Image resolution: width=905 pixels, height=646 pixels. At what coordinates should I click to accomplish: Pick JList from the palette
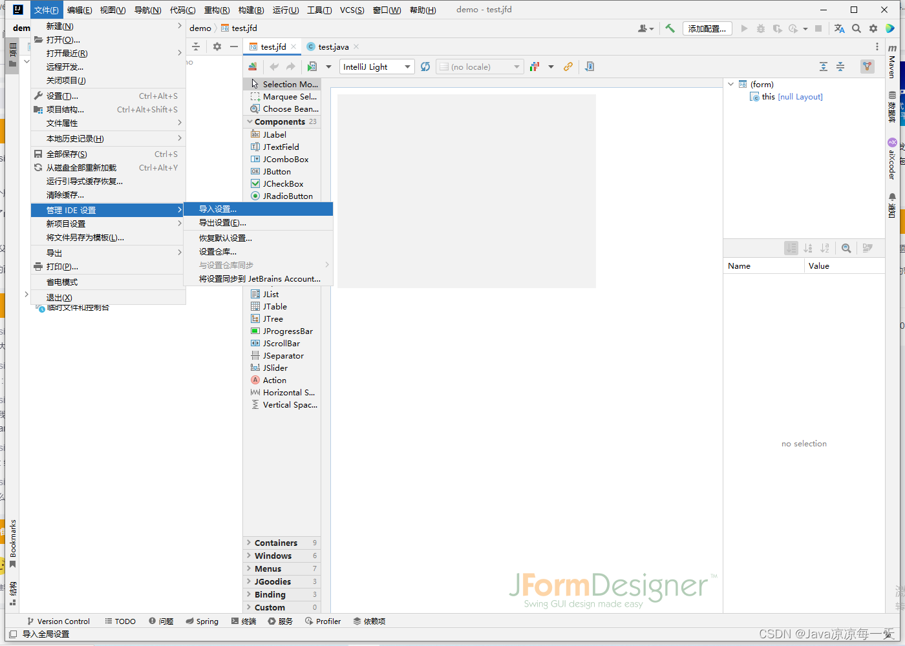(x=282, y=294)
